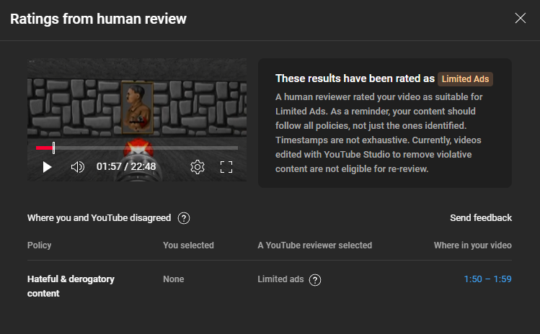Seek later on the video timeline track

click(146, 148)
